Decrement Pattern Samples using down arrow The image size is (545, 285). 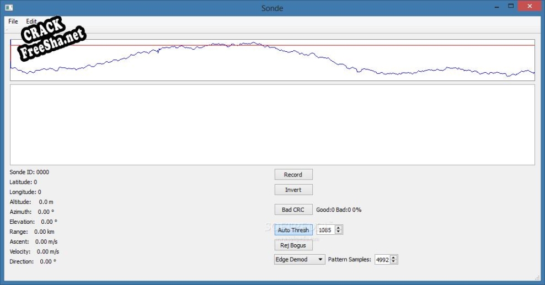[394, 262]
